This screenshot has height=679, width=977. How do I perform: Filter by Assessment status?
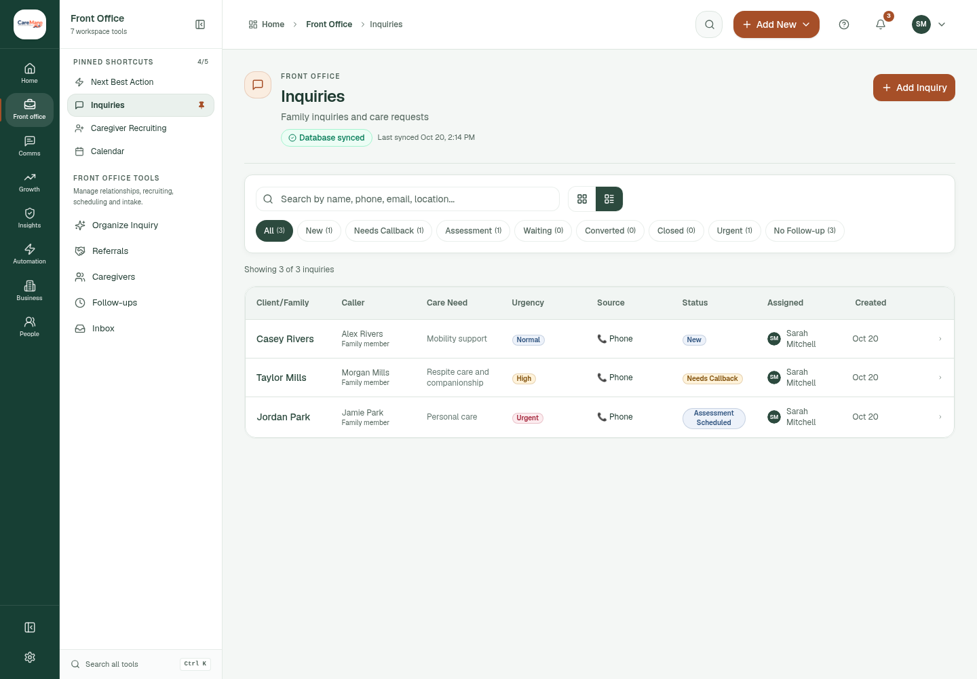(474, 231)
